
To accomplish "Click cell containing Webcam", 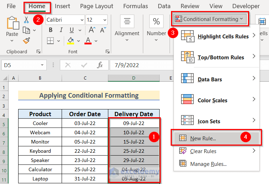I will [x=40, y=132].
